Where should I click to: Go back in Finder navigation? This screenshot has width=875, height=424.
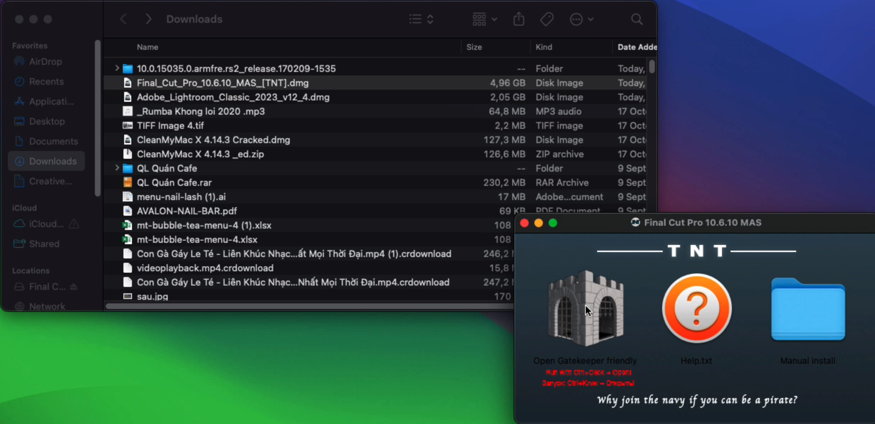[123, 19]
